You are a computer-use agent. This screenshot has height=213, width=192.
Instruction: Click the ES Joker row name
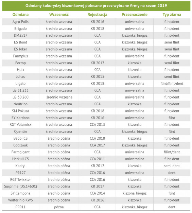(x=20, y=49)
